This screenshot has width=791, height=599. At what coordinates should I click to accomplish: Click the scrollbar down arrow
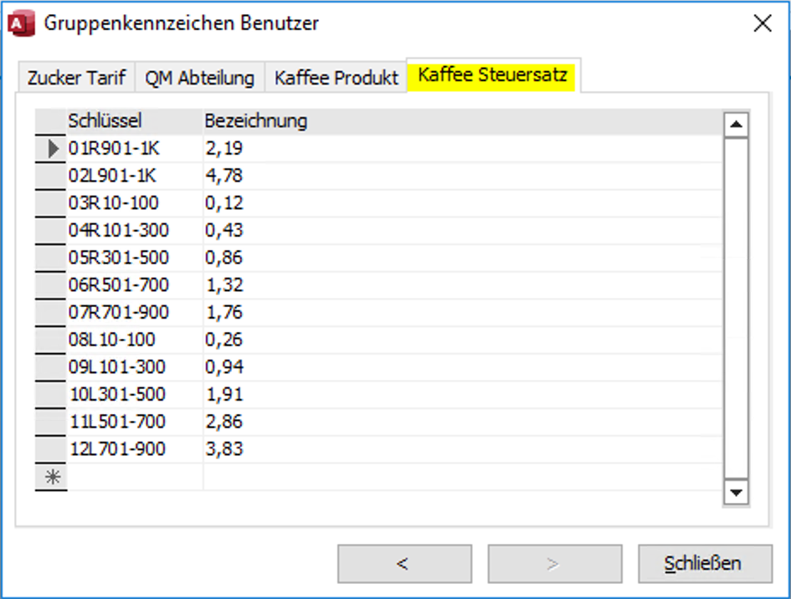735,494
